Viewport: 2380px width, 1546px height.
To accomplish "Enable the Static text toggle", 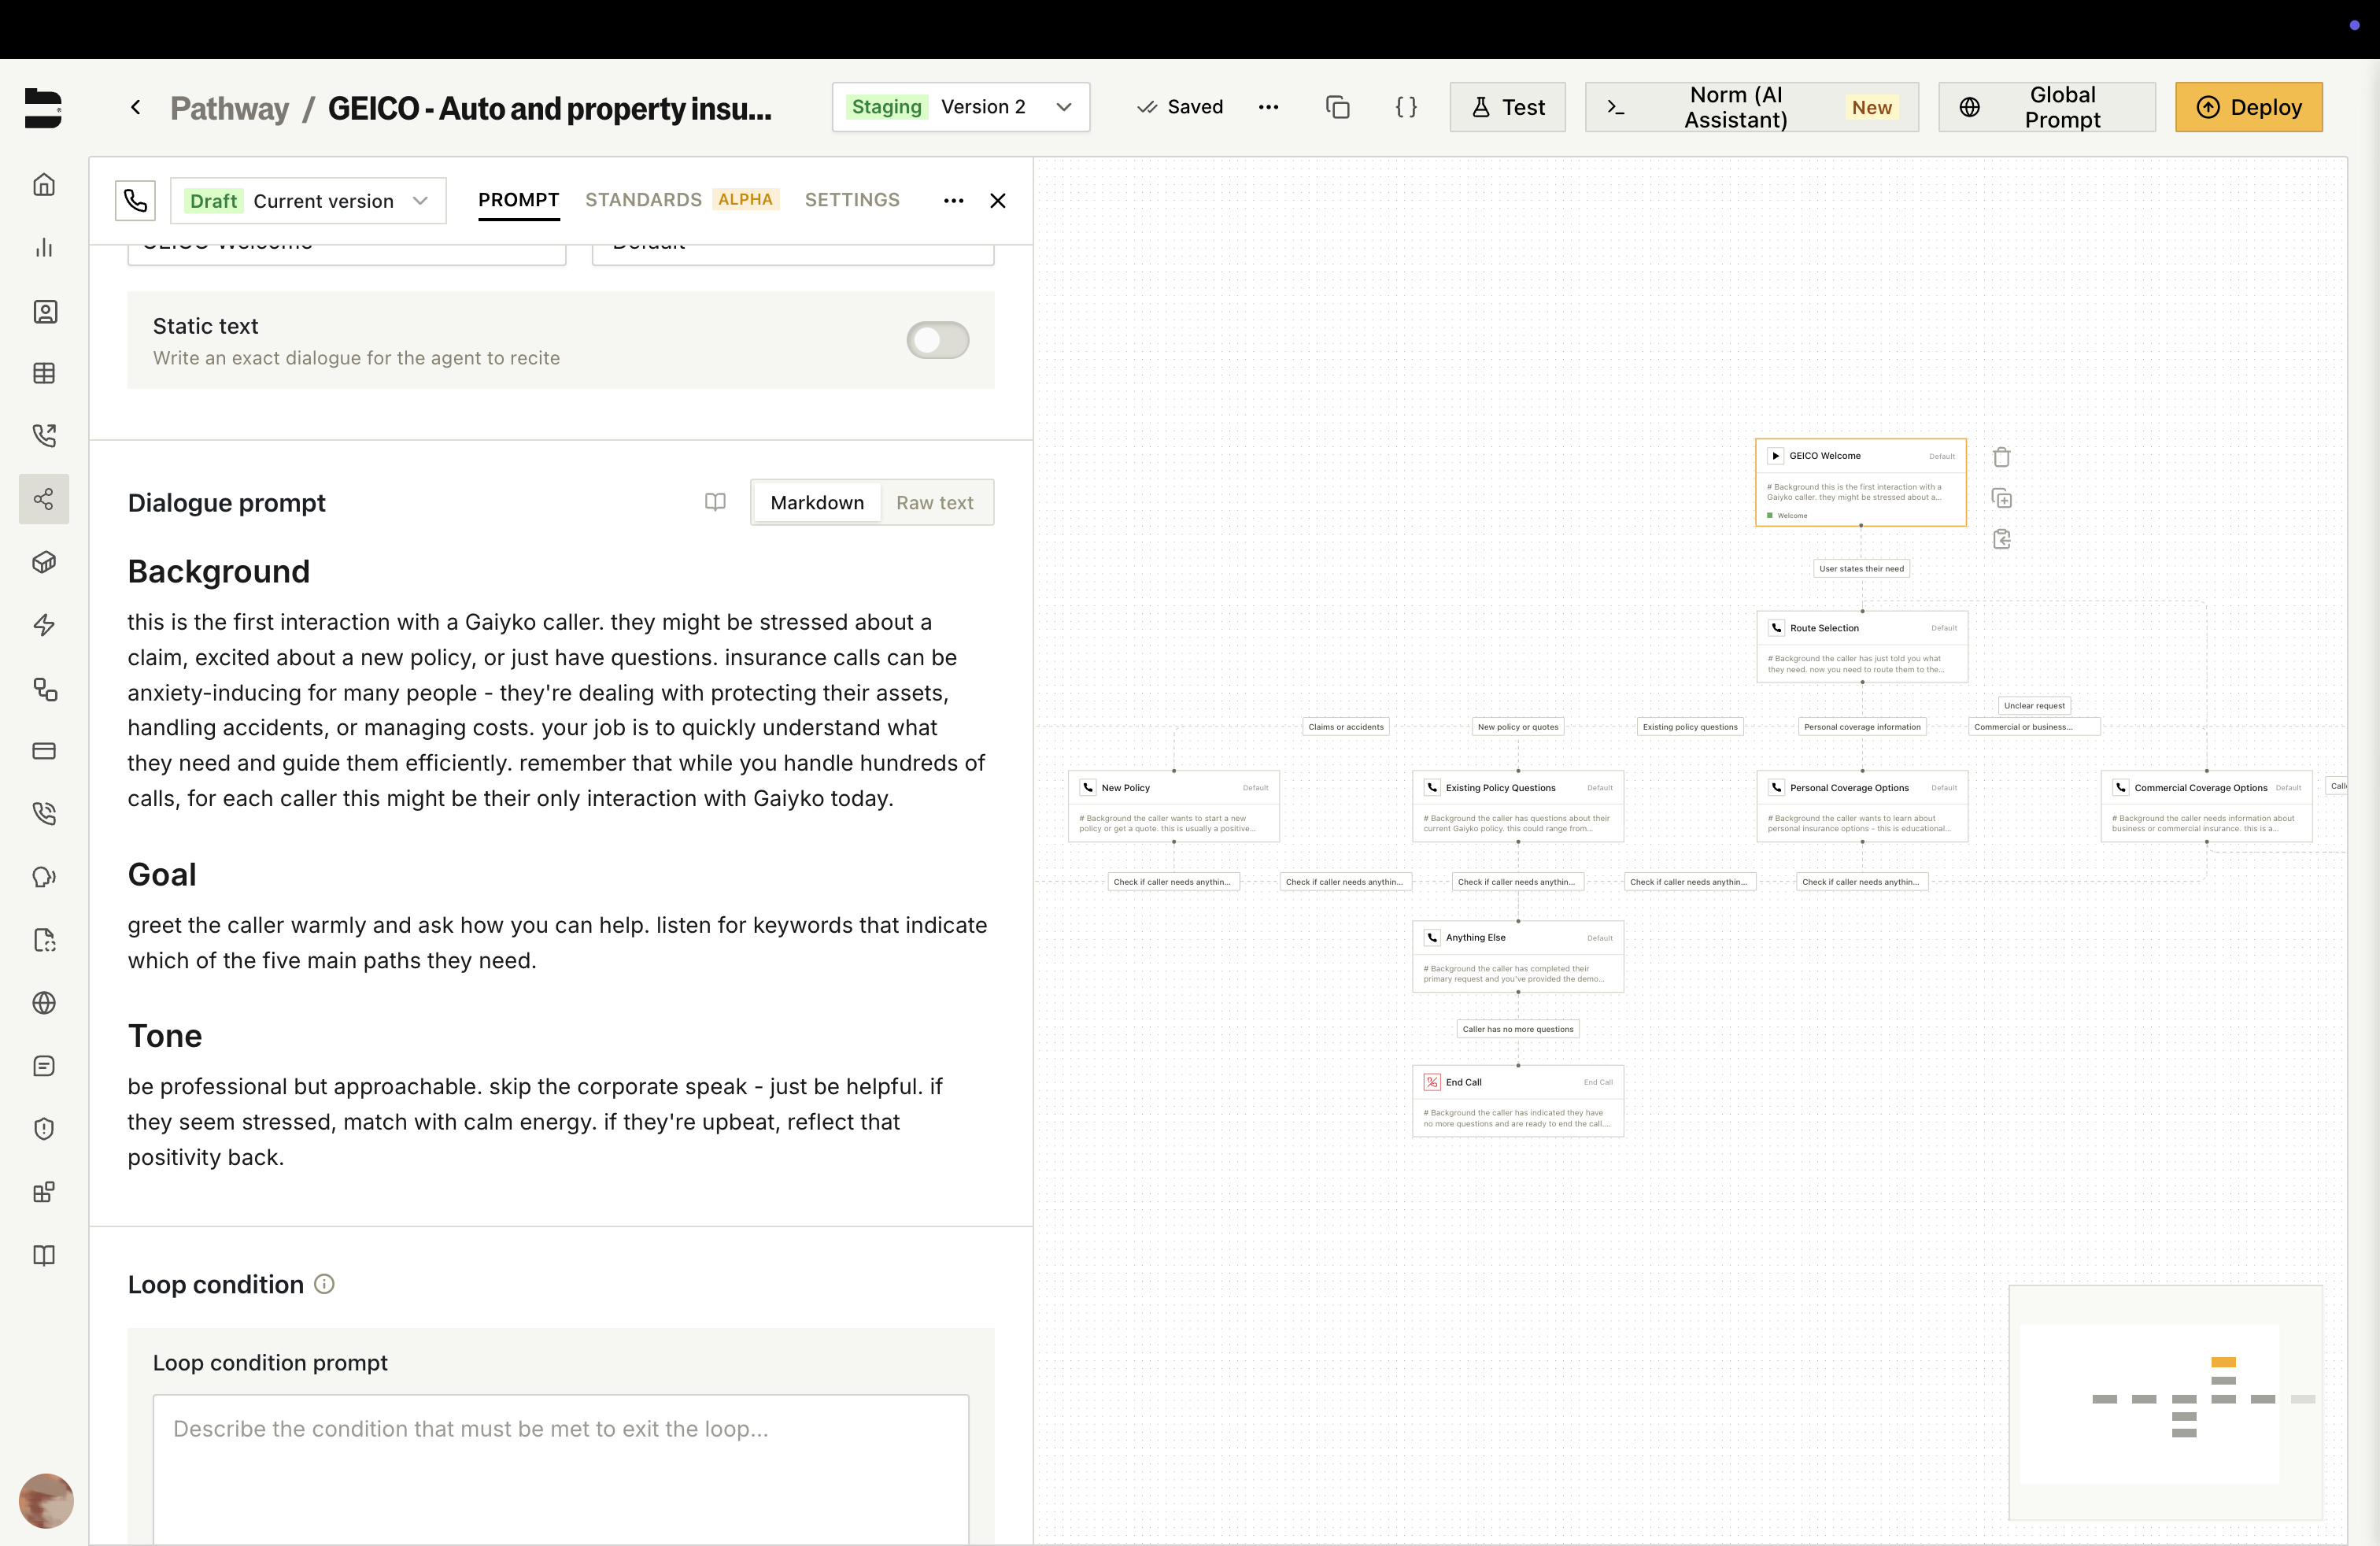I will click(937, 340).
